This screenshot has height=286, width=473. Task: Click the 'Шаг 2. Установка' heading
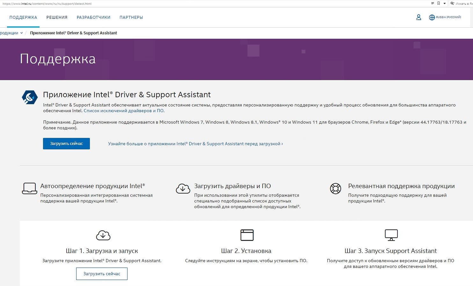[246, 251]
